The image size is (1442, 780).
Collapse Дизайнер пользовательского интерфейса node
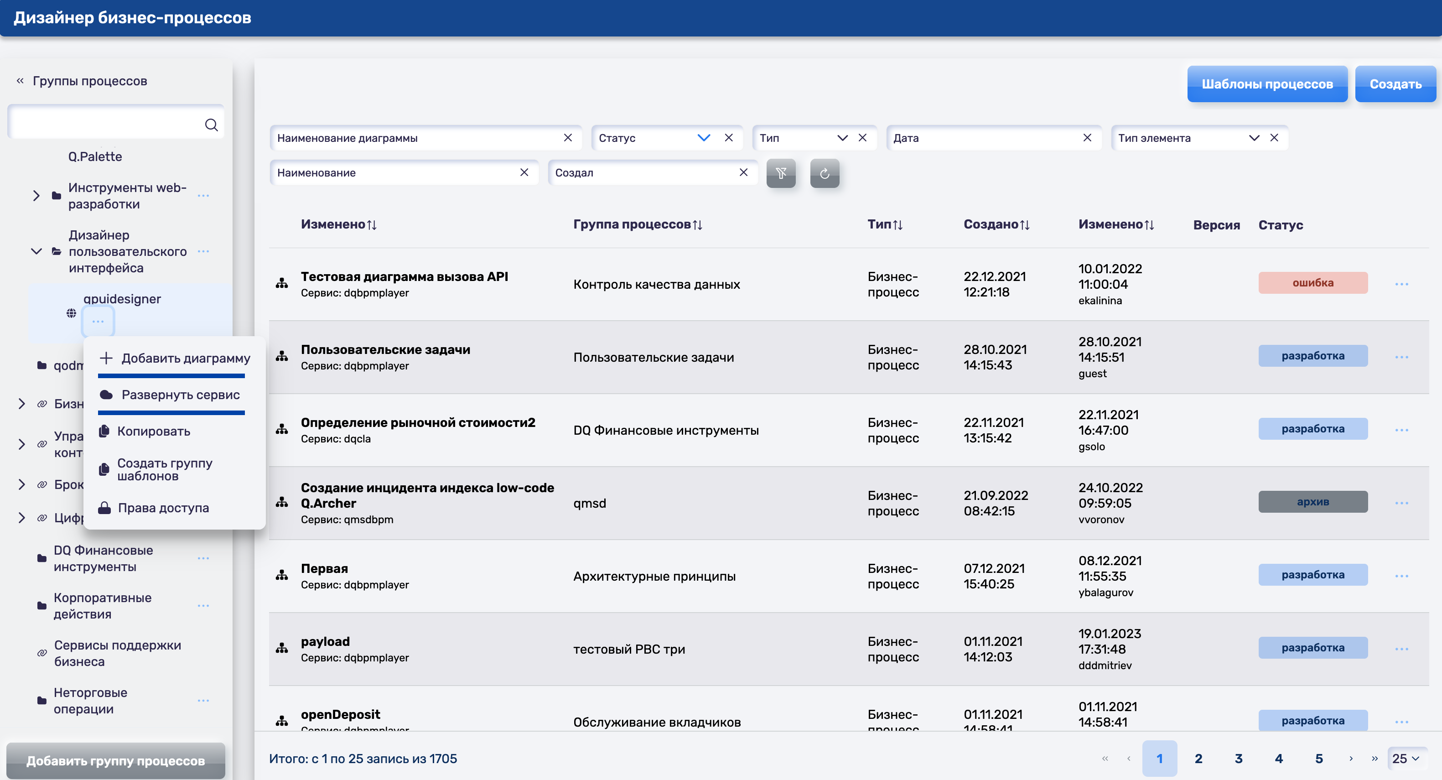(36, 251)
